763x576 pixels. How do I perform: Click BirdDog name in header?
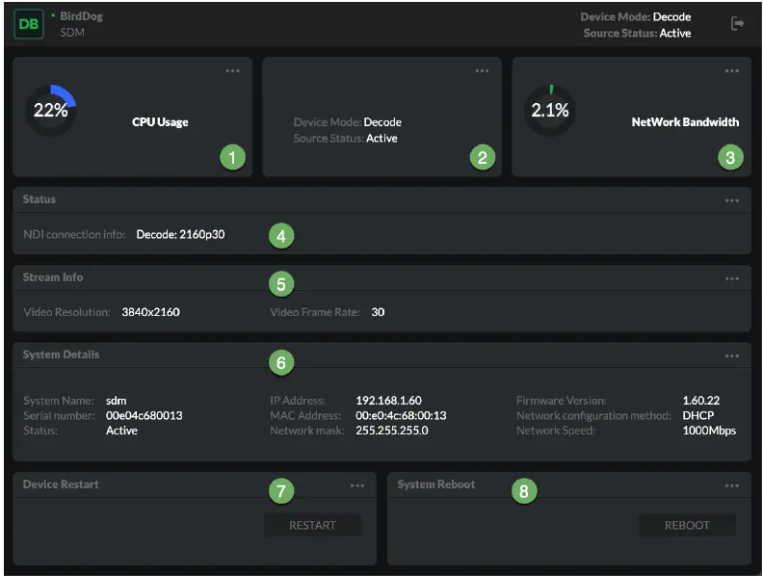coord(81,16)
